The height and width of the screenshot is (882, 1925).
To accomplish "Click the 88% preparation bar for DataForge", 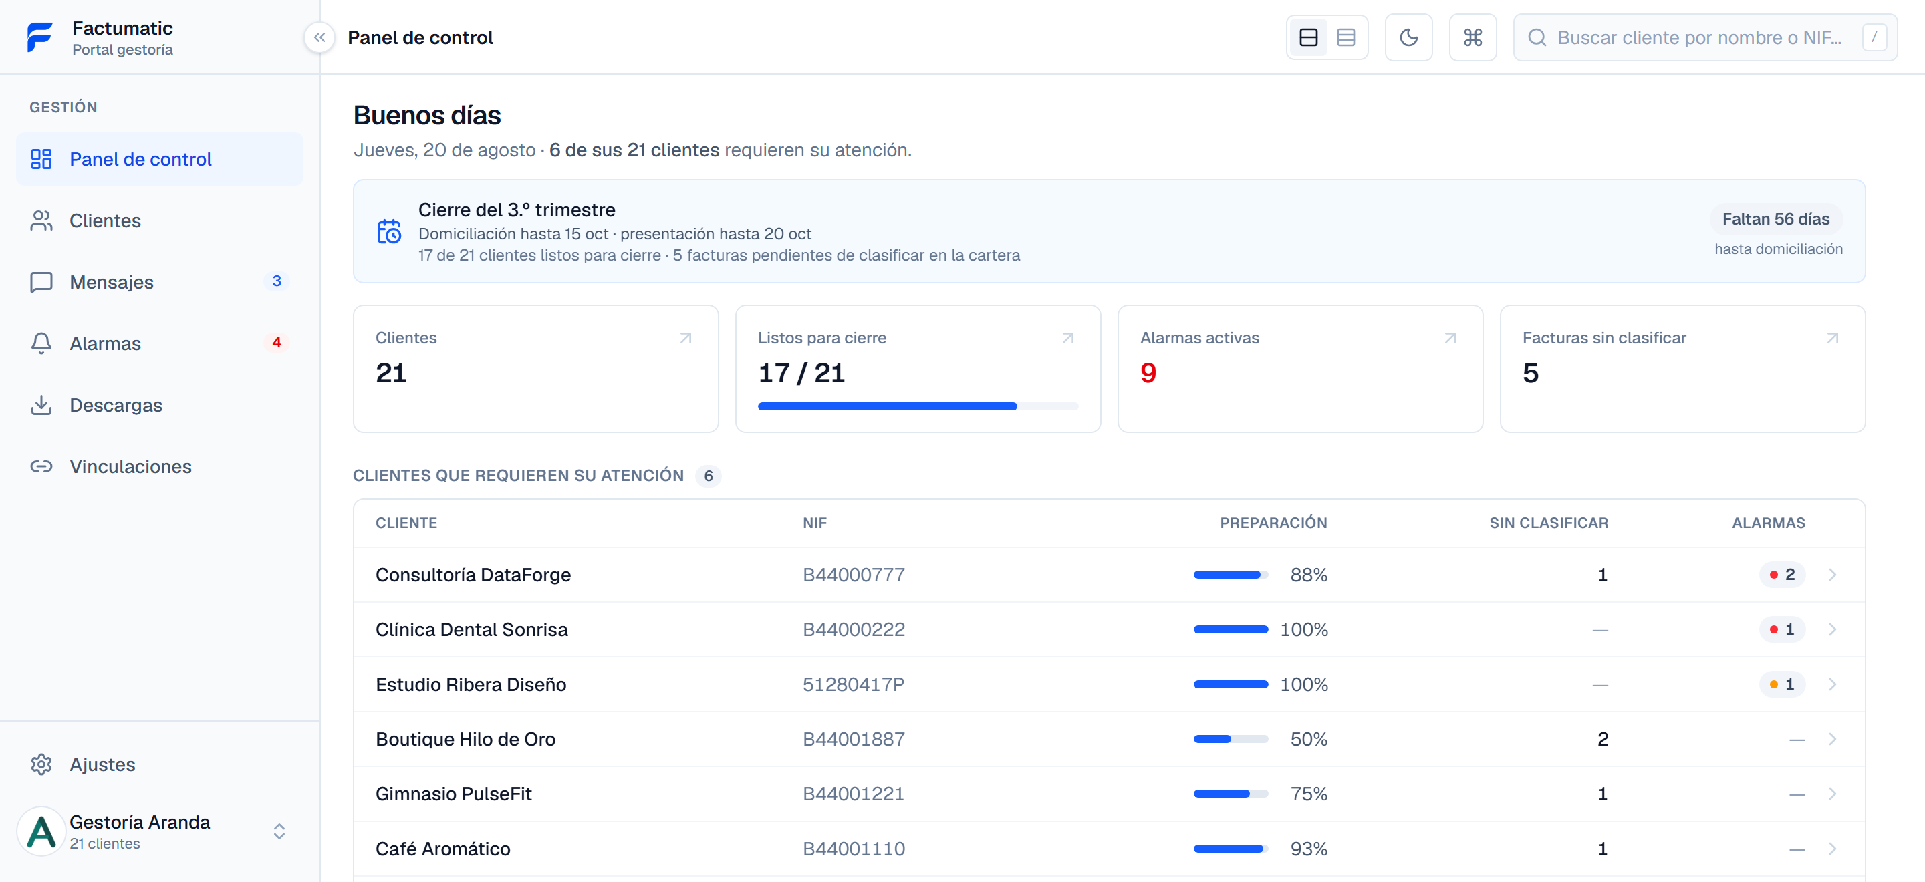I will (1231, 575).
